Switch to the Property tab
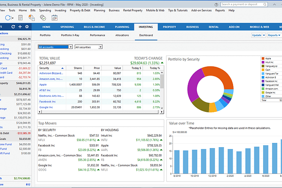The height and width of the screenshot is (188, 282). click(x=169, y=27)
